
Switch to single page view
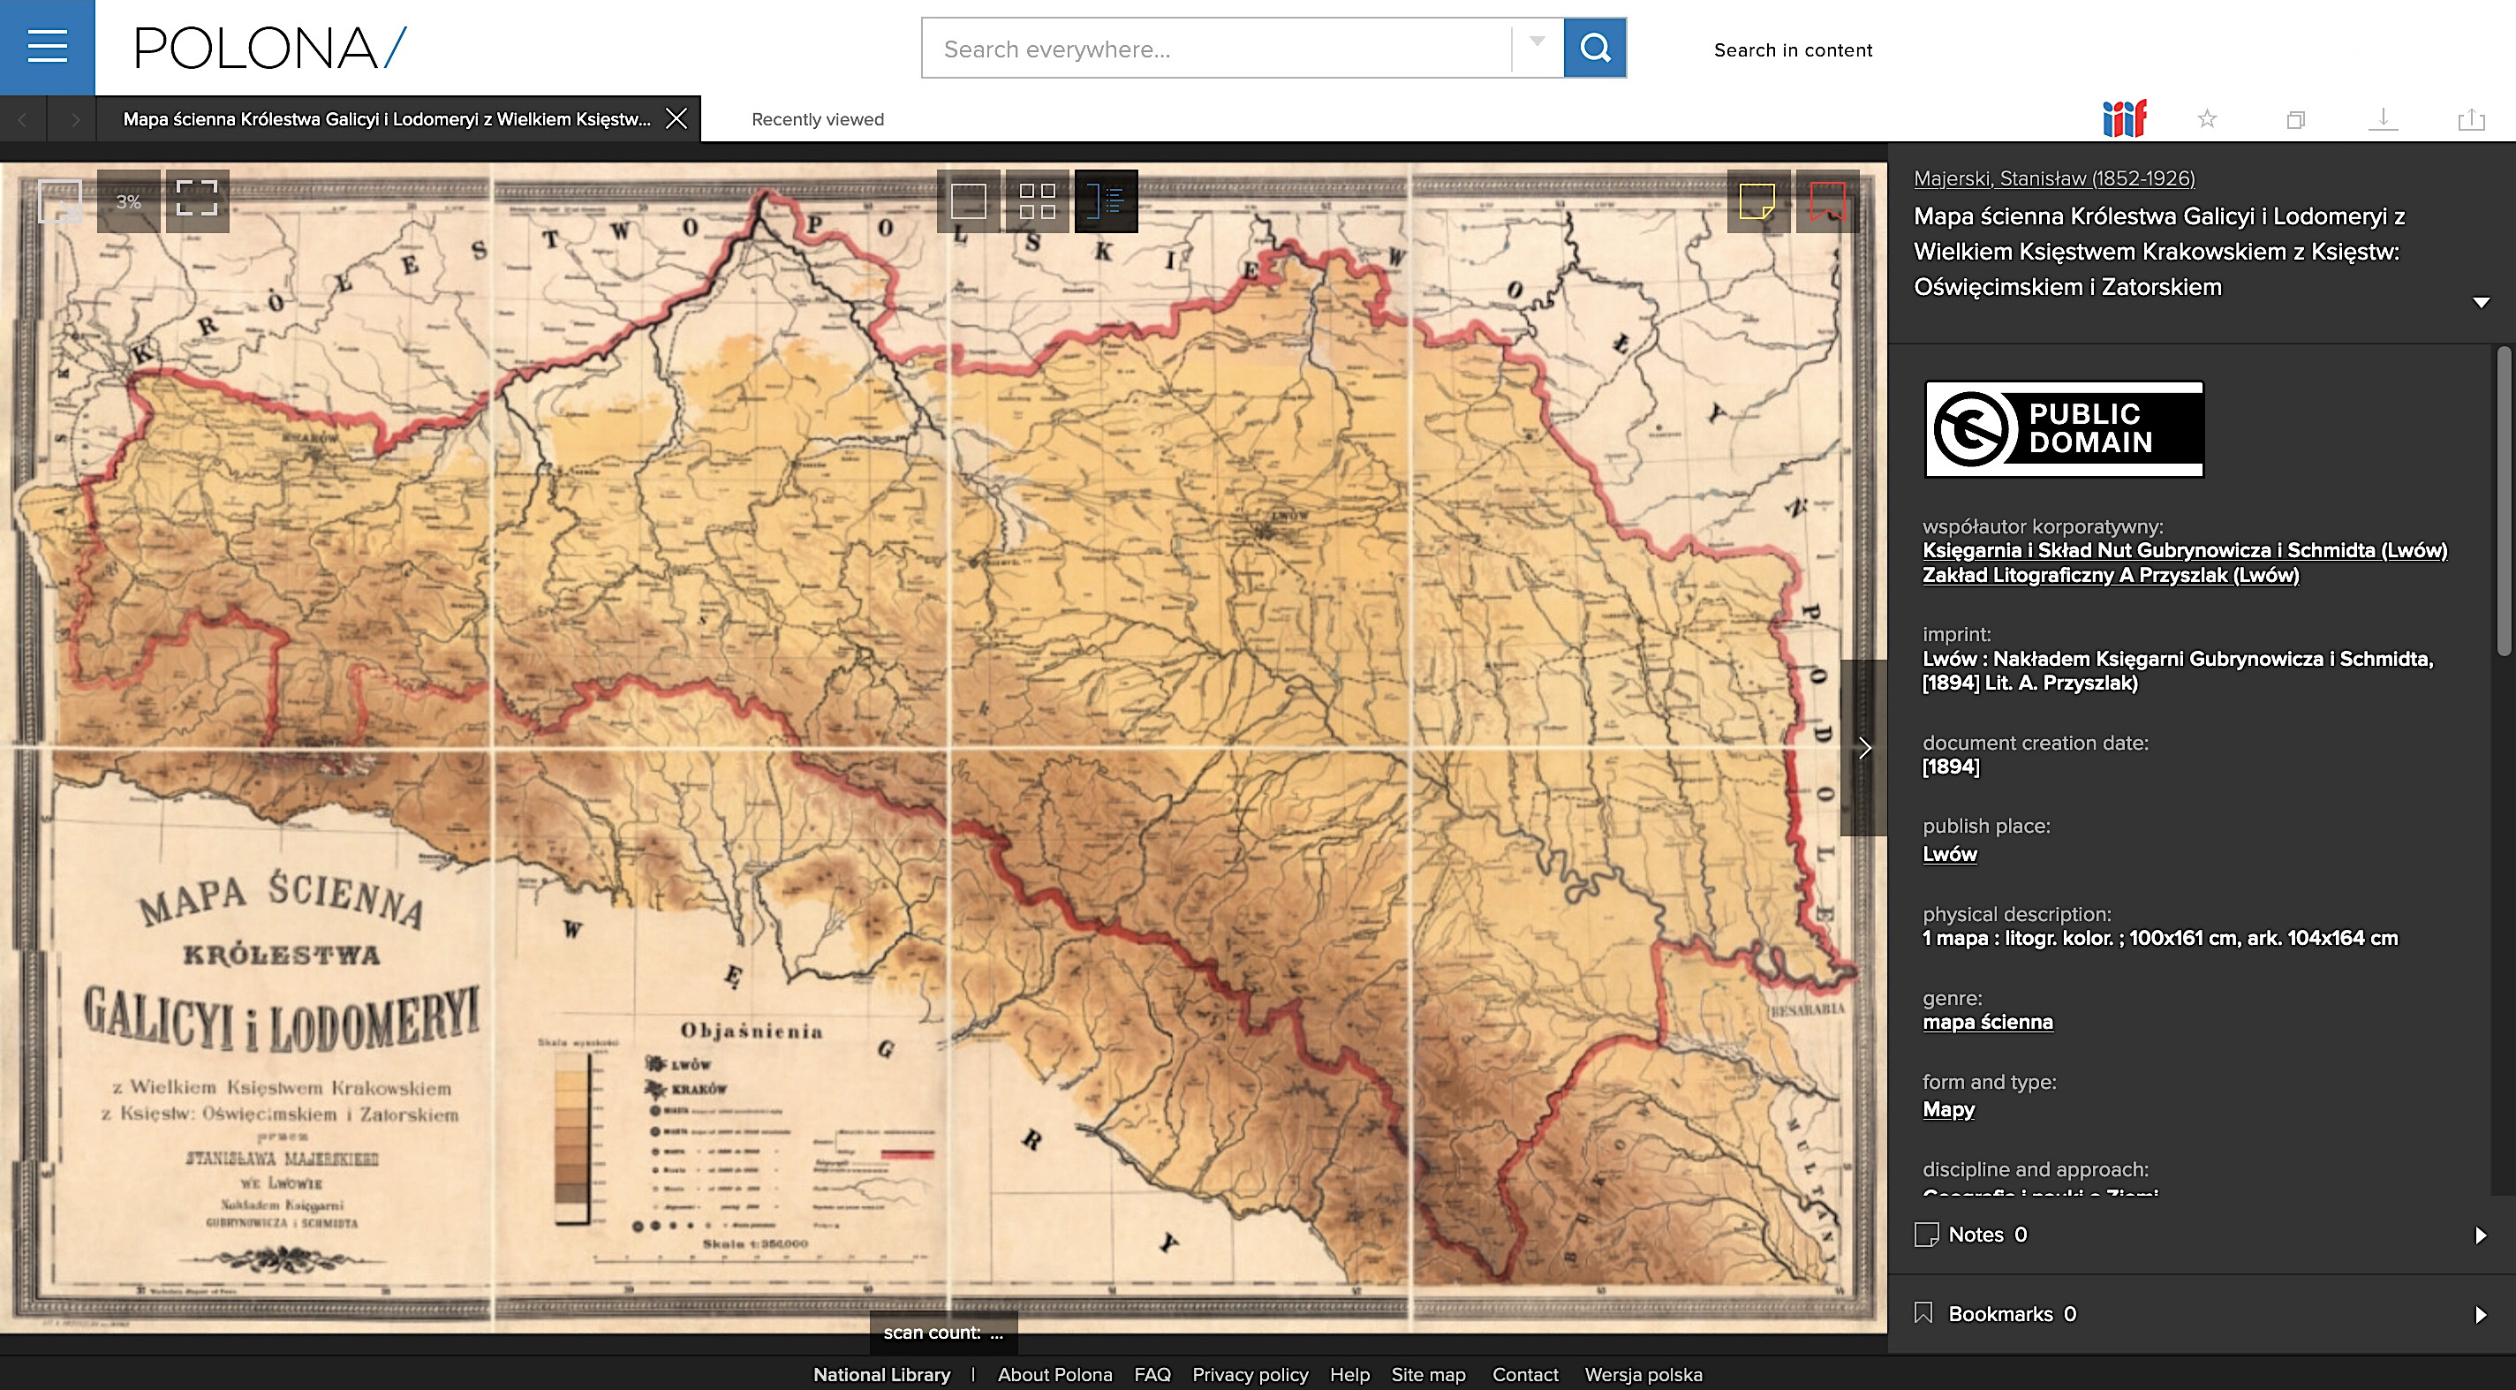point(968,201)
